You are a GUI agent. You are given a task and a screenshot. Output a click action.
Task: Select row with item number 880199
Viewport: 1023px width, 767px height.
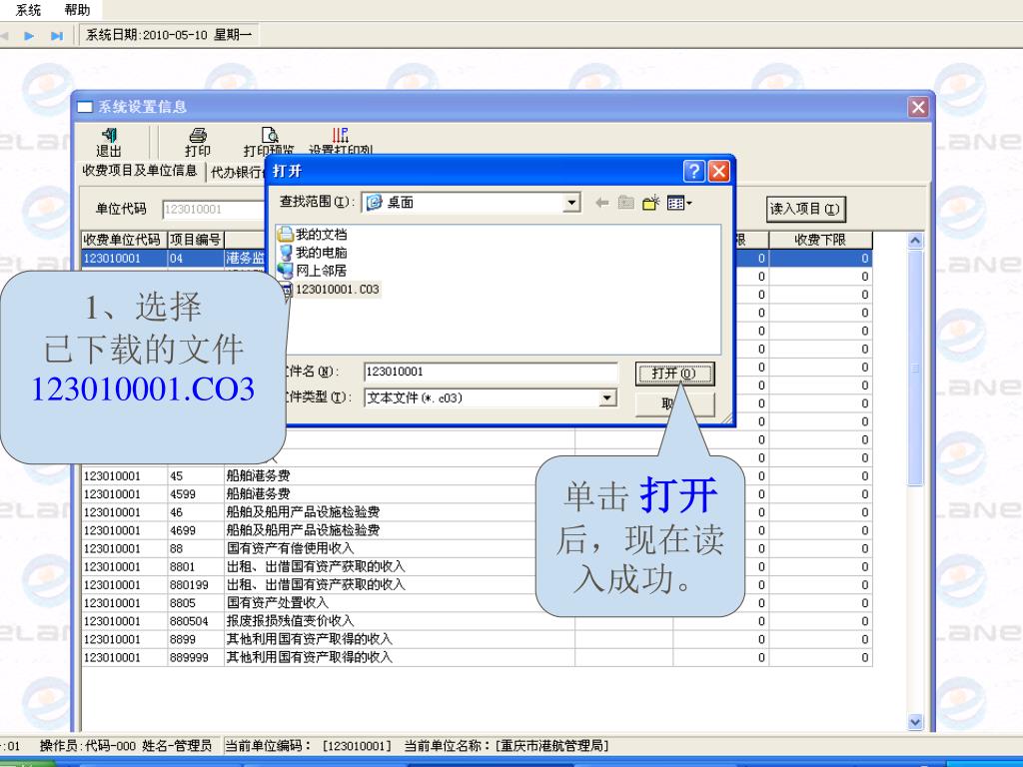pos(477,585)
